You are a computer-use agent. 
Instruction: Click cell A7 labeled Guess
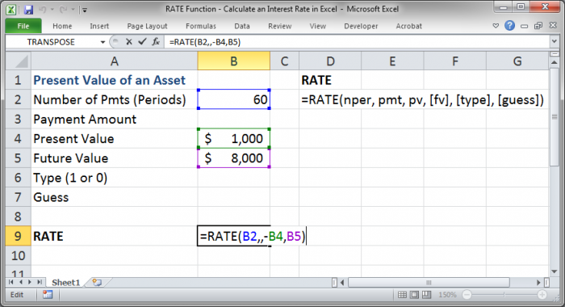pos(115,197)
